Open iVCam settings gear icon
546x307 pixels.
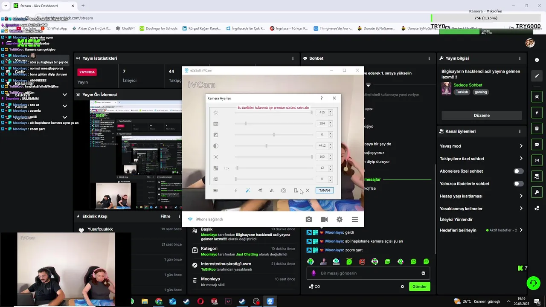[x=340, y=219]
